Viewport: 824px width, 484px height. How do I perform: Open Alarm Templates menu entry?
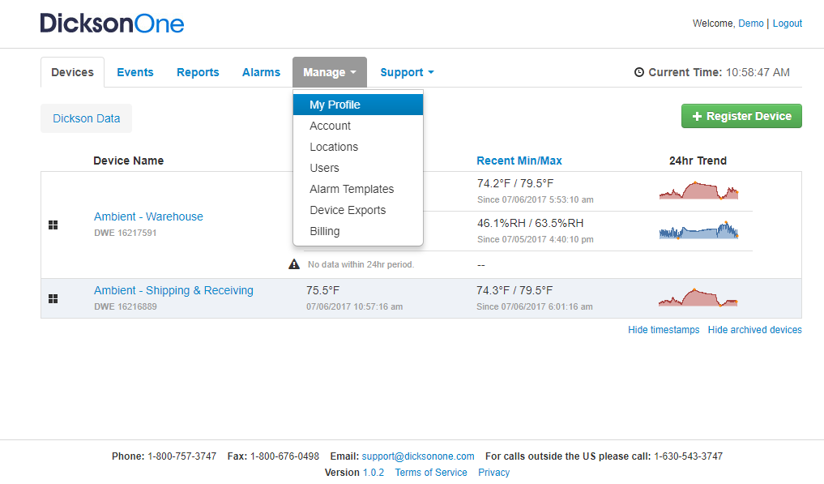pyautogui.click(x=358, y=189)
